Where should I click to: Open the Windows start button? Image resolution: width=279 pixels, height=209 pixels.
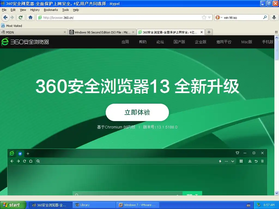pos(13,205)
